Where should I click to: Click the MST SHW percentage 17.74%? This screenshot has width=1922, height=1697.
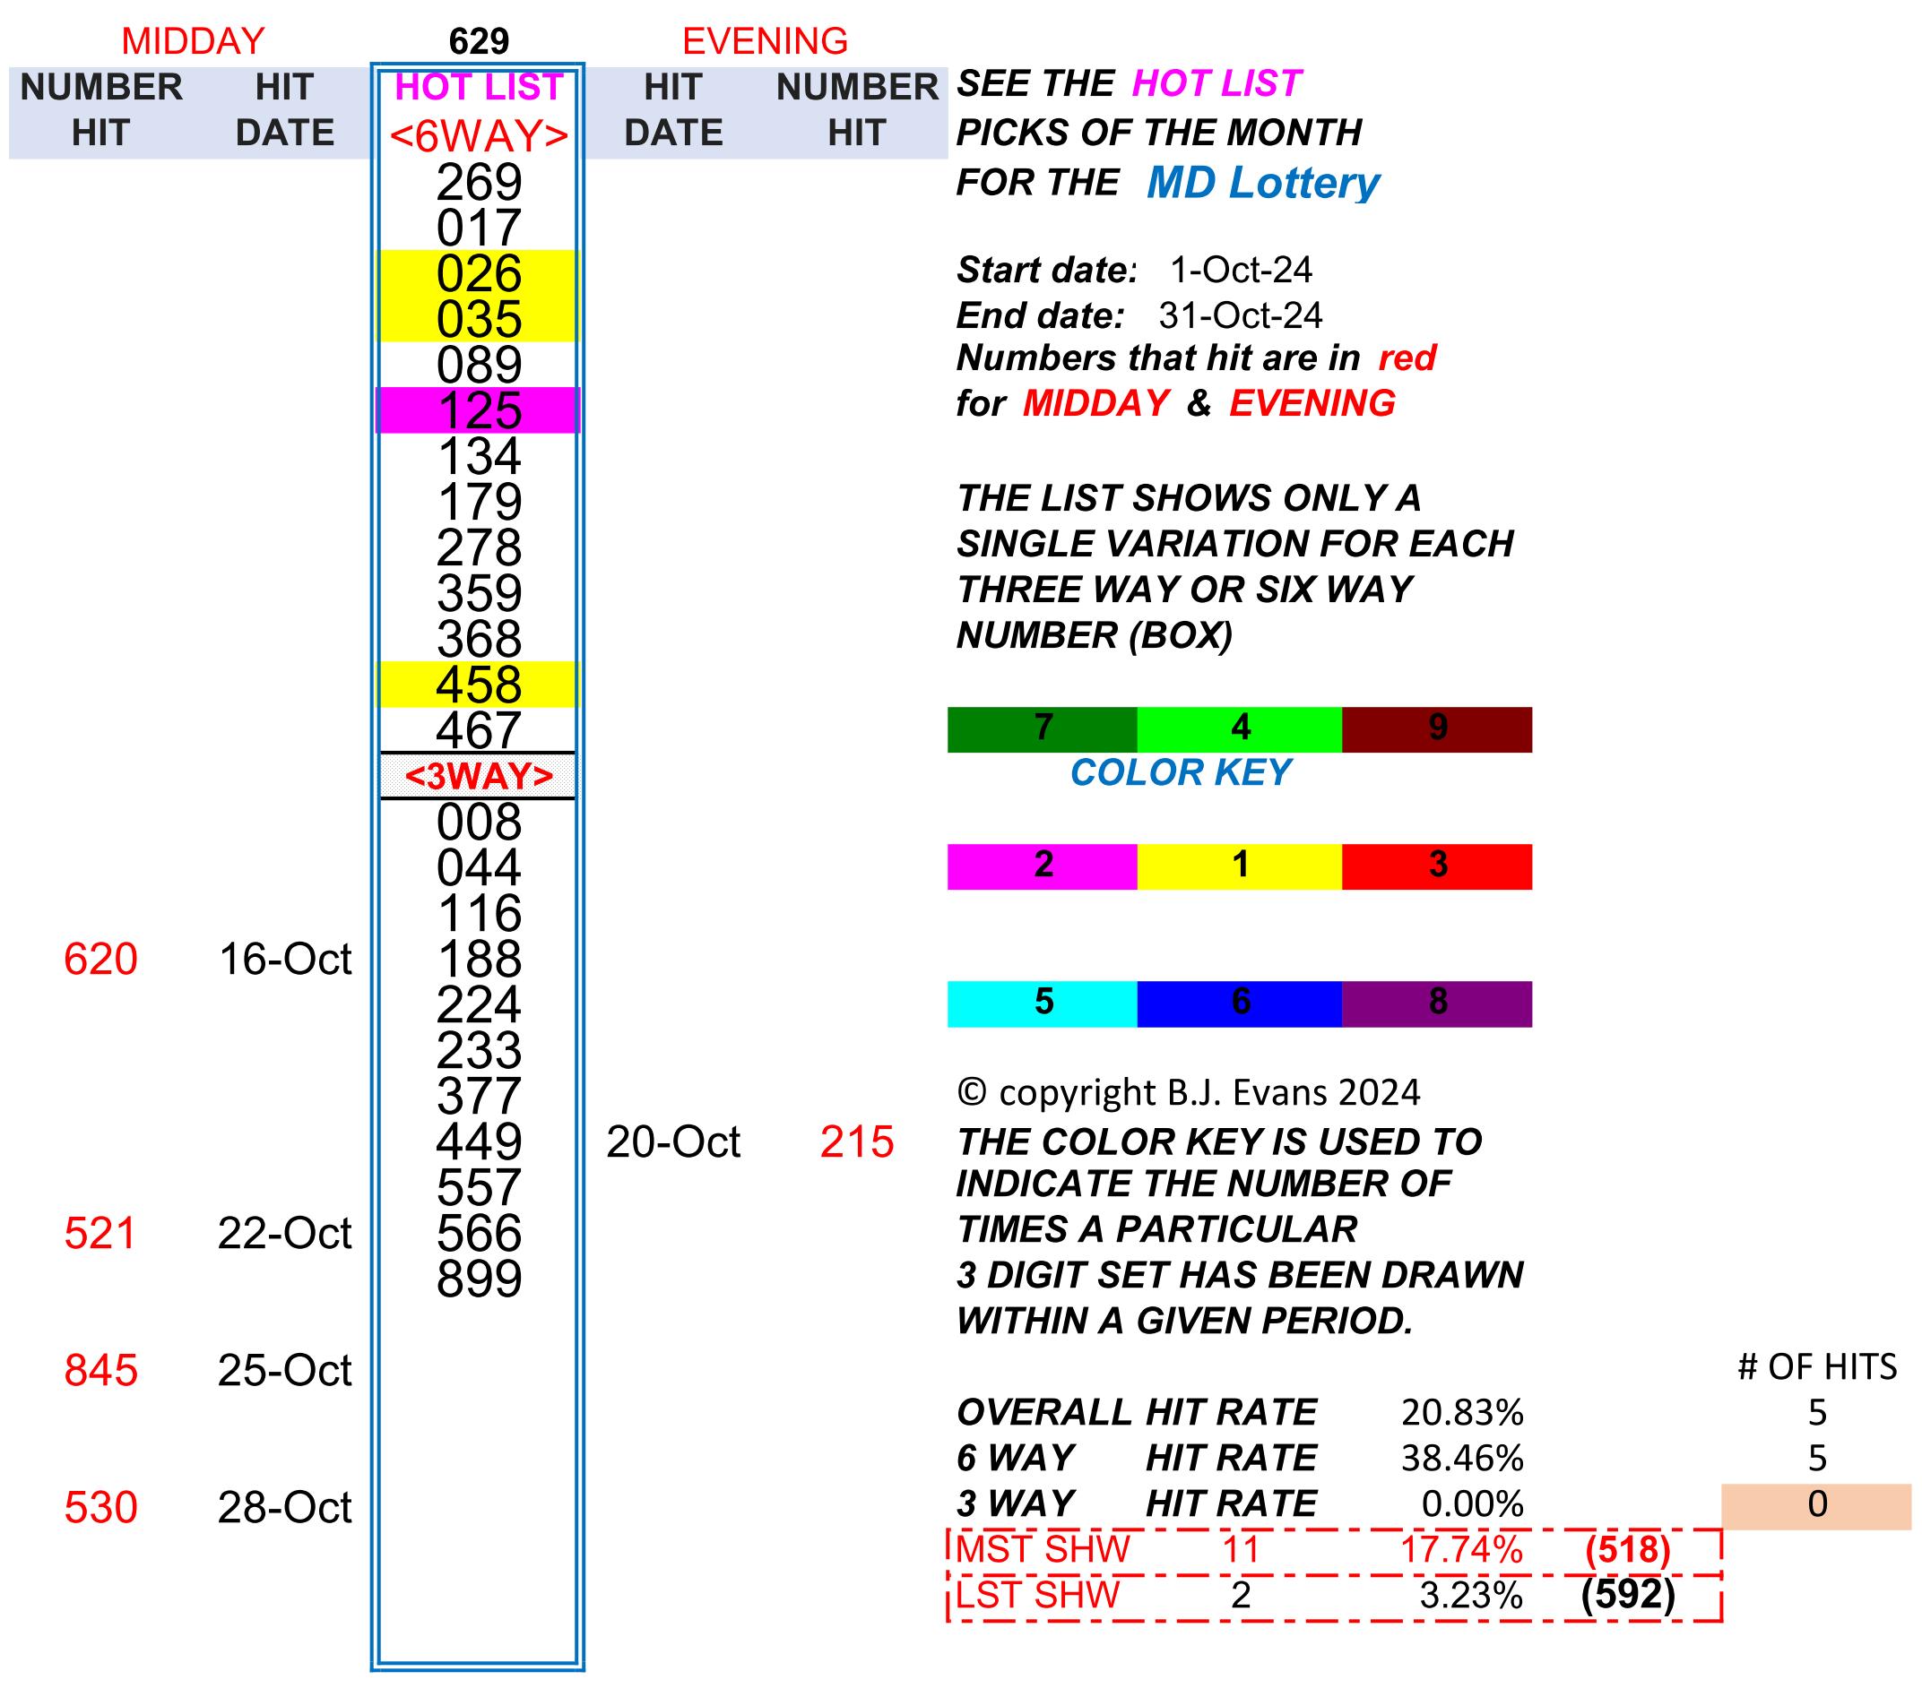(1462, 1550)
